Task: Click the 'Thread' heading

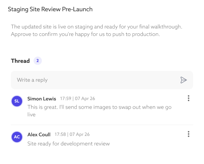Action: coord(20,61)
